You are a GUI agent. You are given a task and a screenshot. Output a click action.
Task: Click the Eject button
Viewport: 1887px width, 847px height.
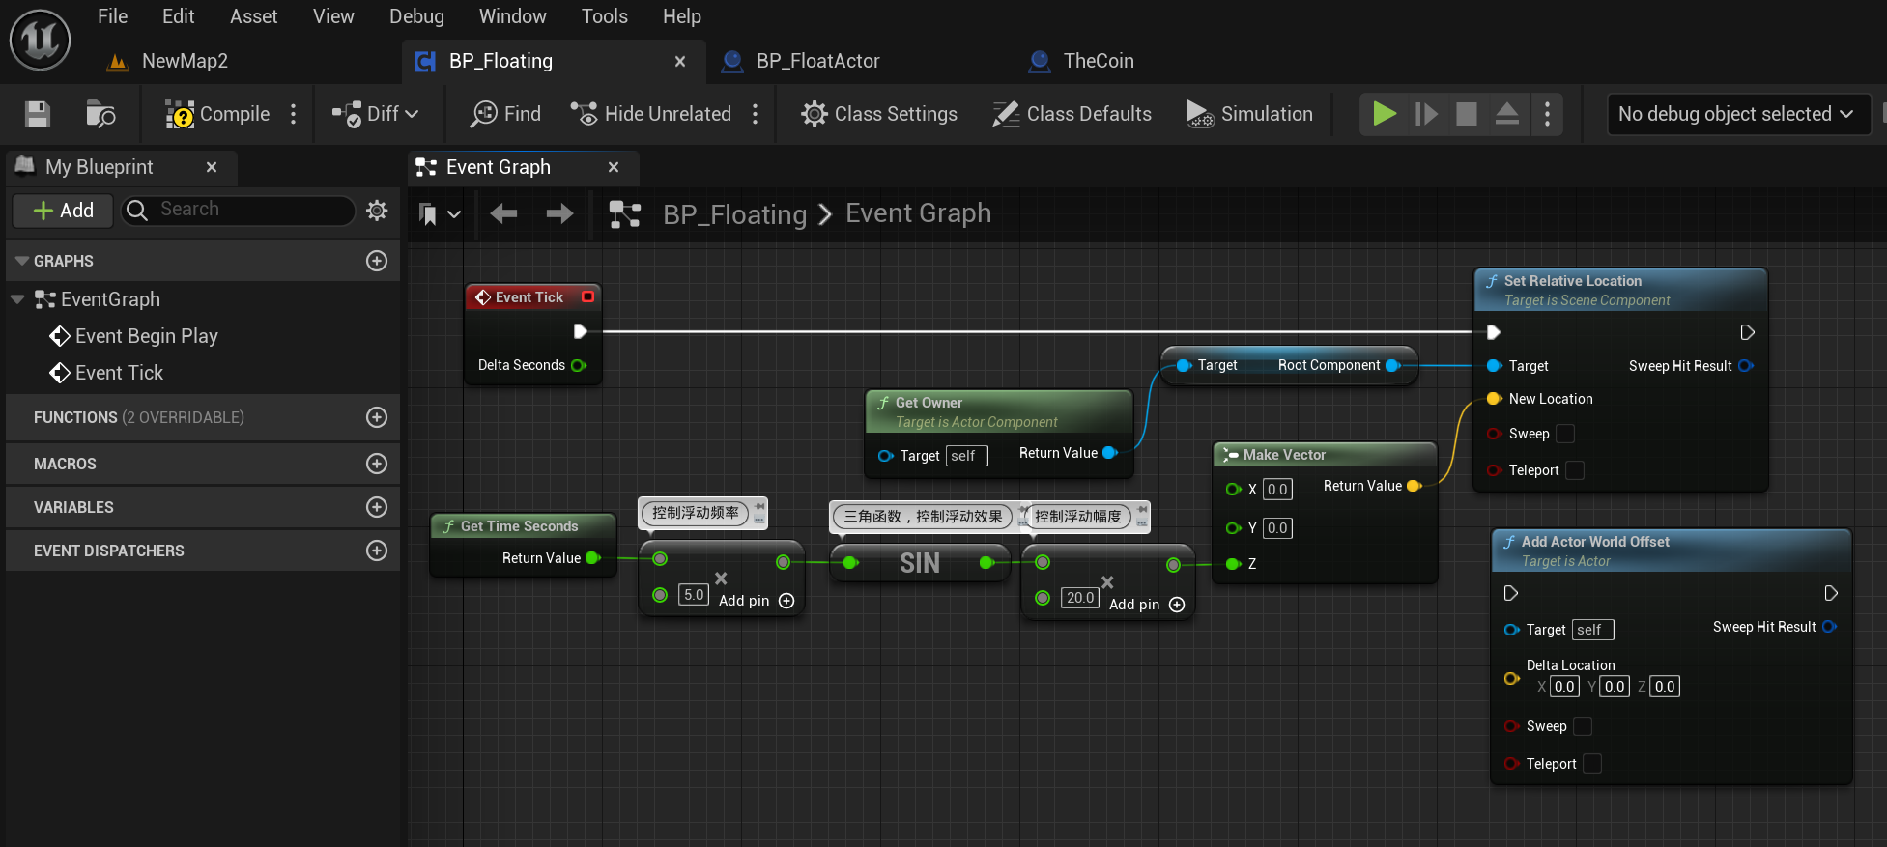1507,114
